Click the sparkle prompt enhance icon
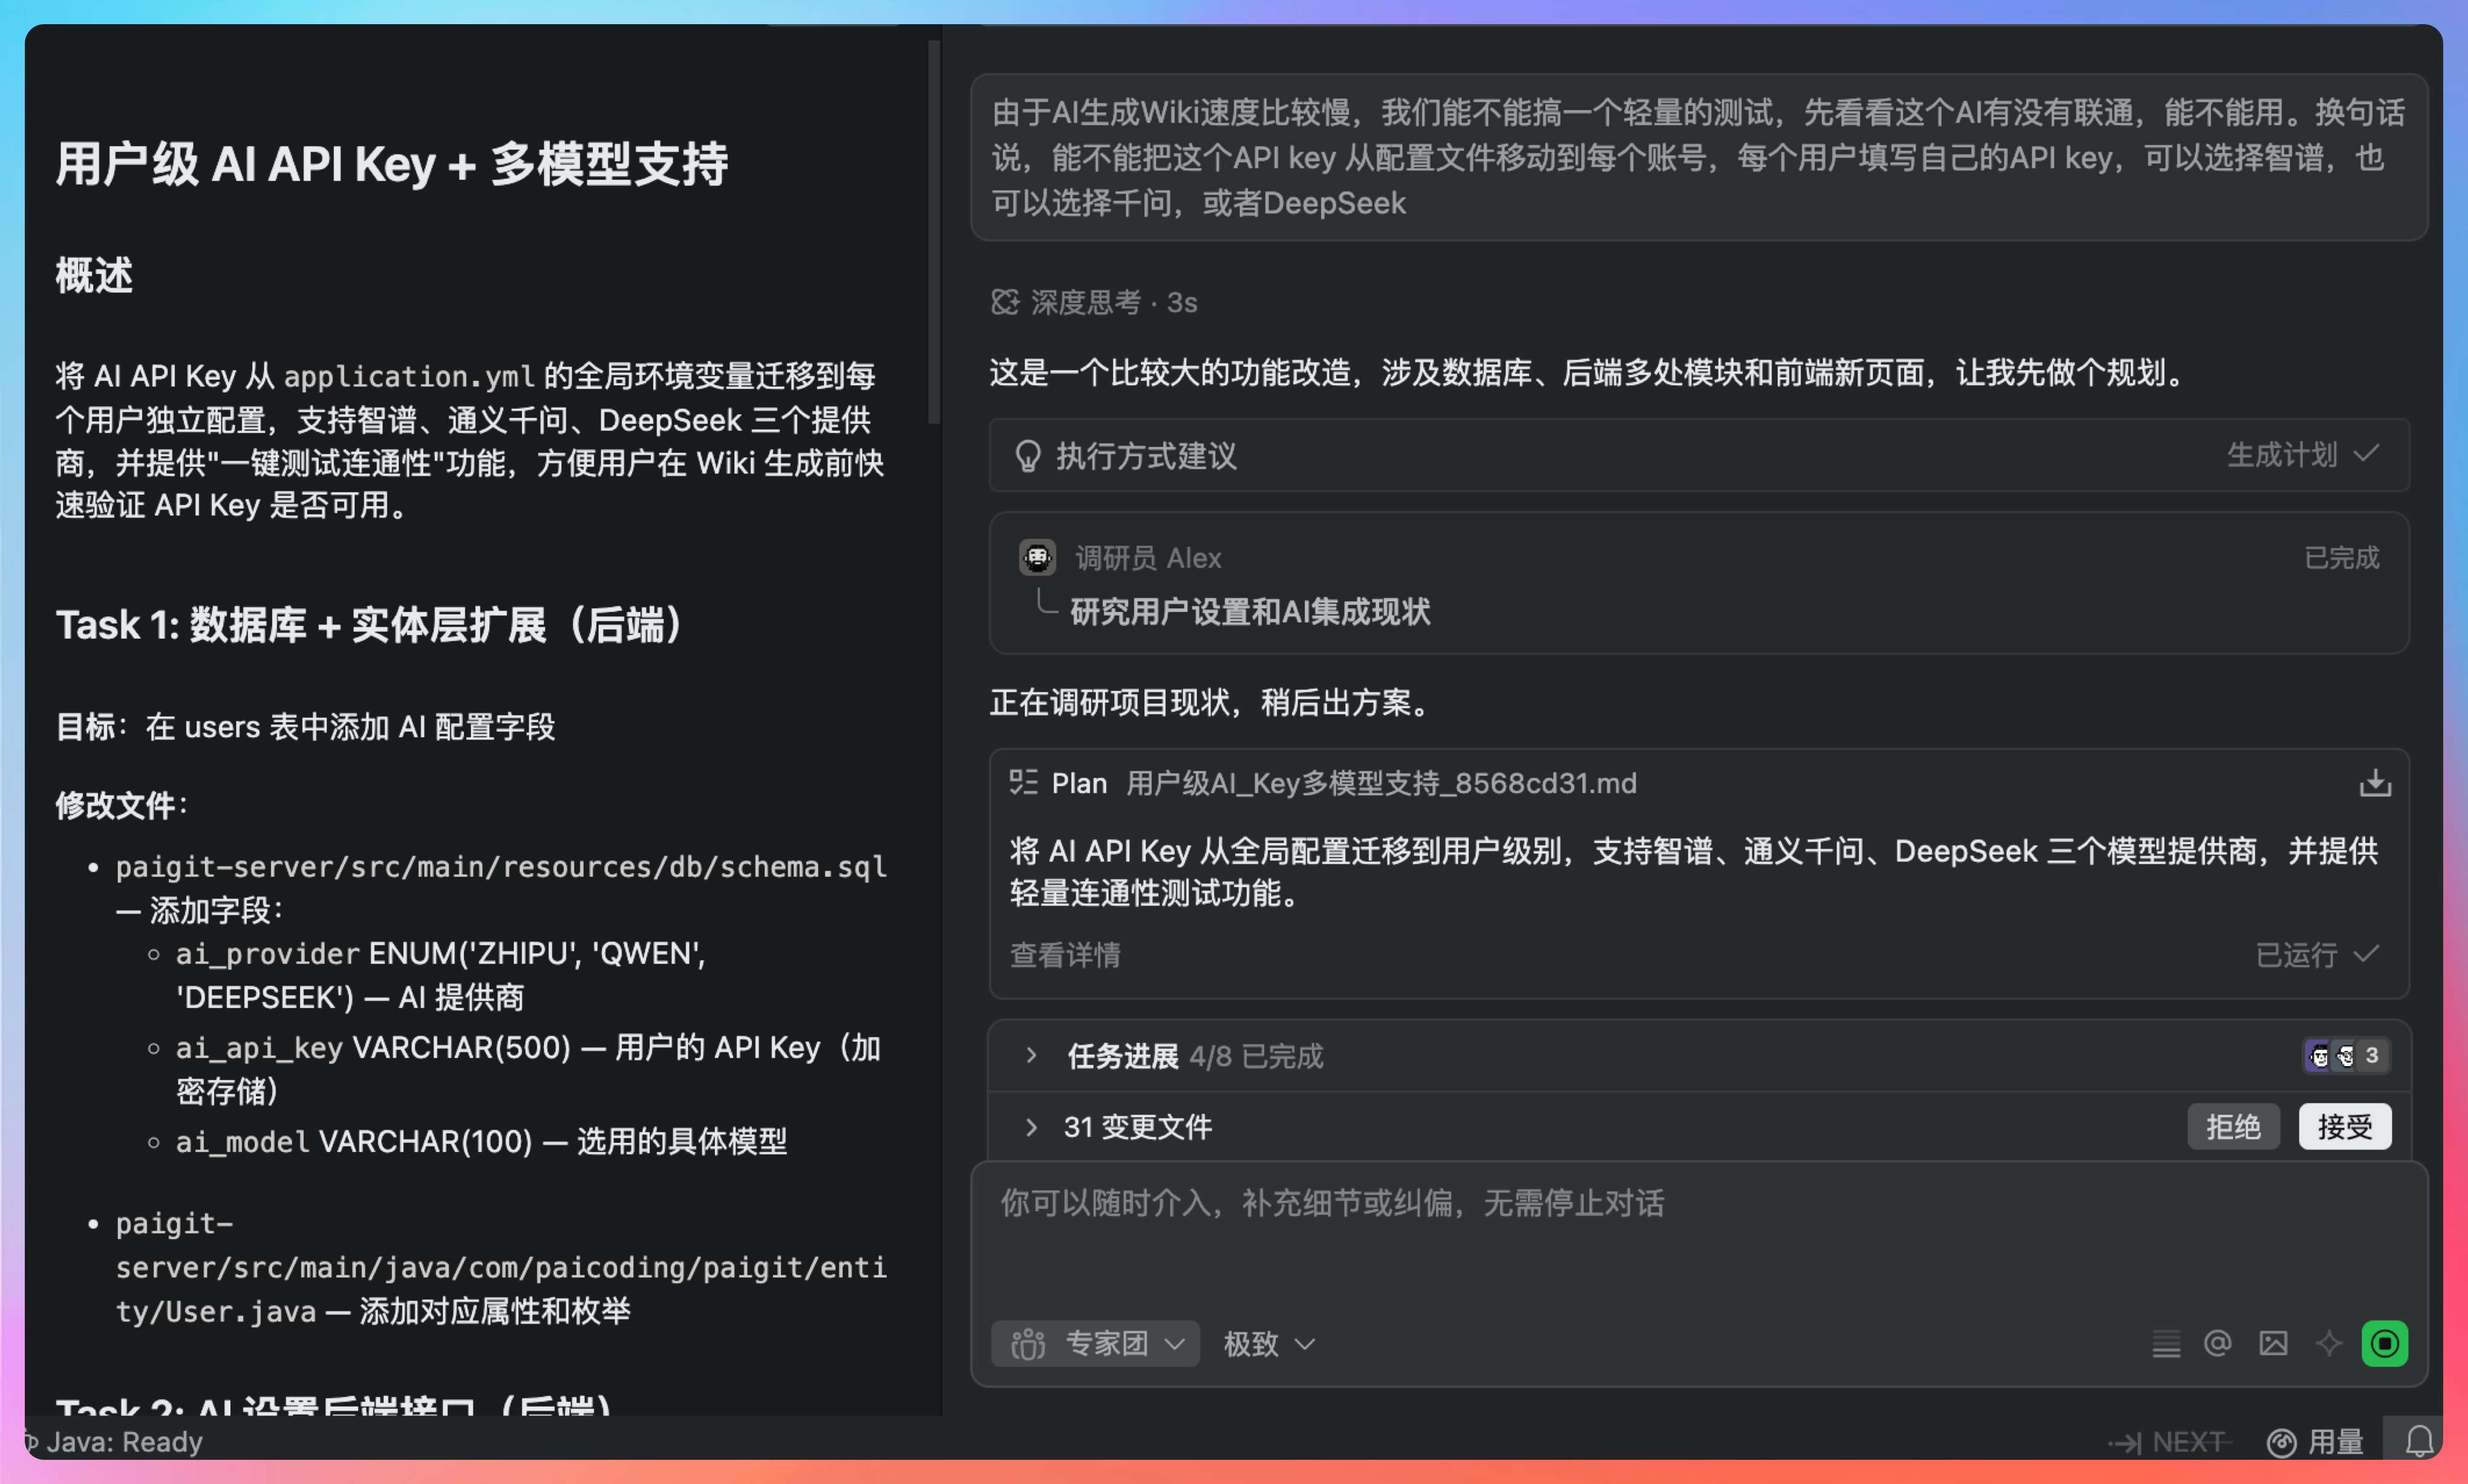The image size is (2468, 1484). [x=2329, y=1343]
